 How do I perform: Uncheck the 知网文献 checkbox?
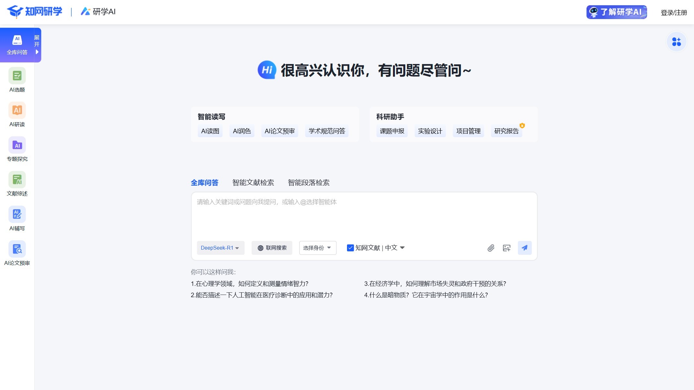coord(350,248)
